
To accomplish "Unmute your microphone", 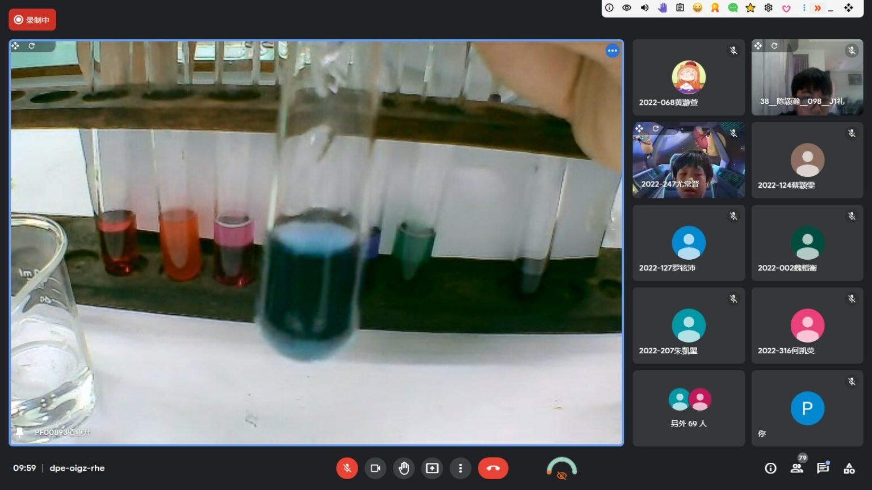I will point(347,468).
